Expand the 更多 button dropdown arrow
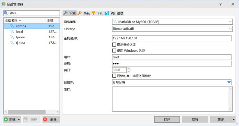239x126 pixels. click(233, 119)
